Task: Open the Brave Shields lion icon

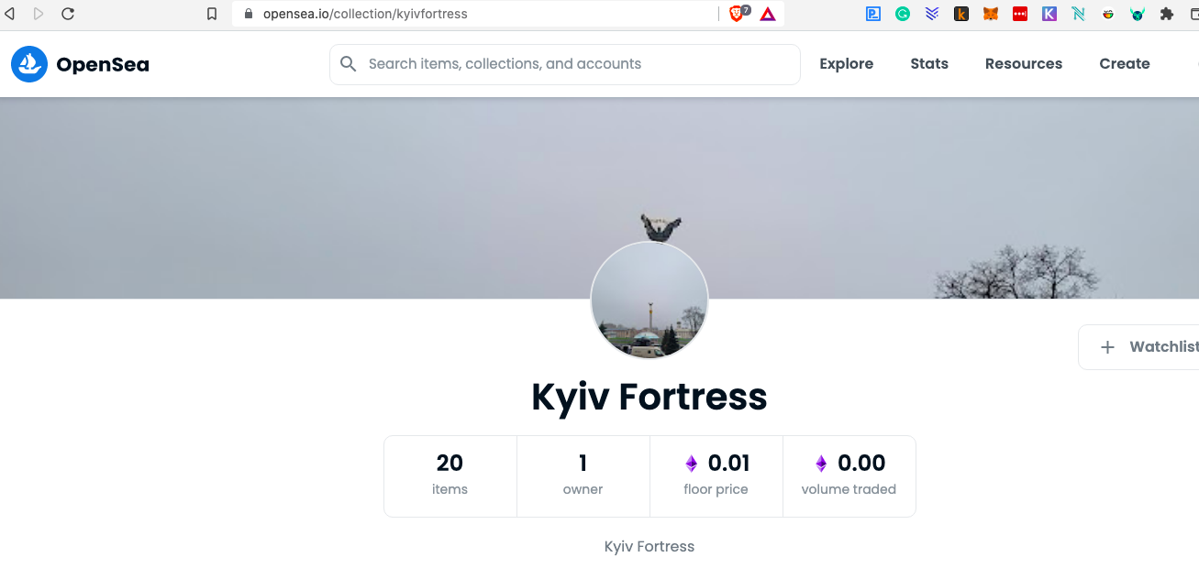Action: click(x=737, y=14)
